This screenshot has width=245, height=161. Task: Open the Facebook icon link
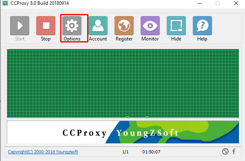click(x=234, y=151)
